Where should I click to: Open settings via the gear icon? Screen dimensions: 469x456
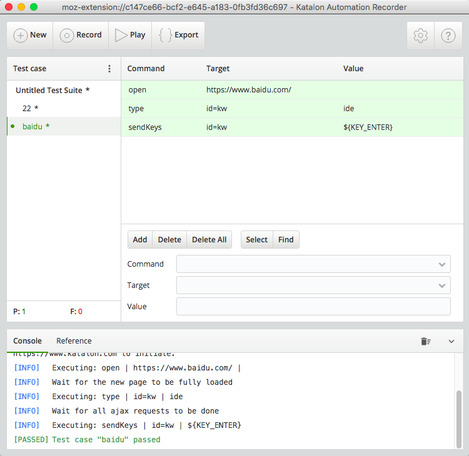coord(420,36)
